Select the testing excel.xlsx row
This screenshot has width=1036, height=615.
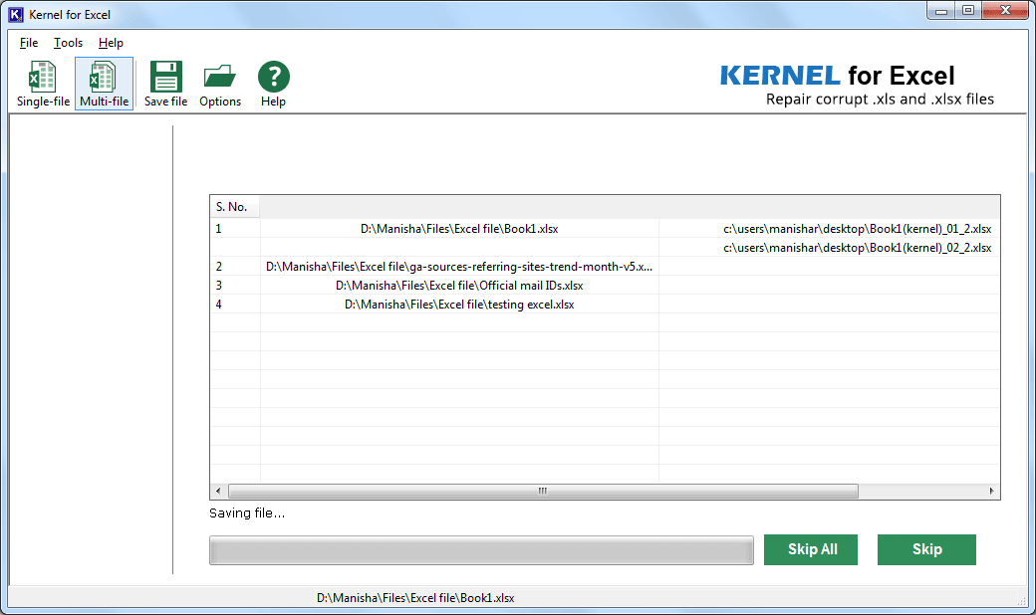[459, 305]
